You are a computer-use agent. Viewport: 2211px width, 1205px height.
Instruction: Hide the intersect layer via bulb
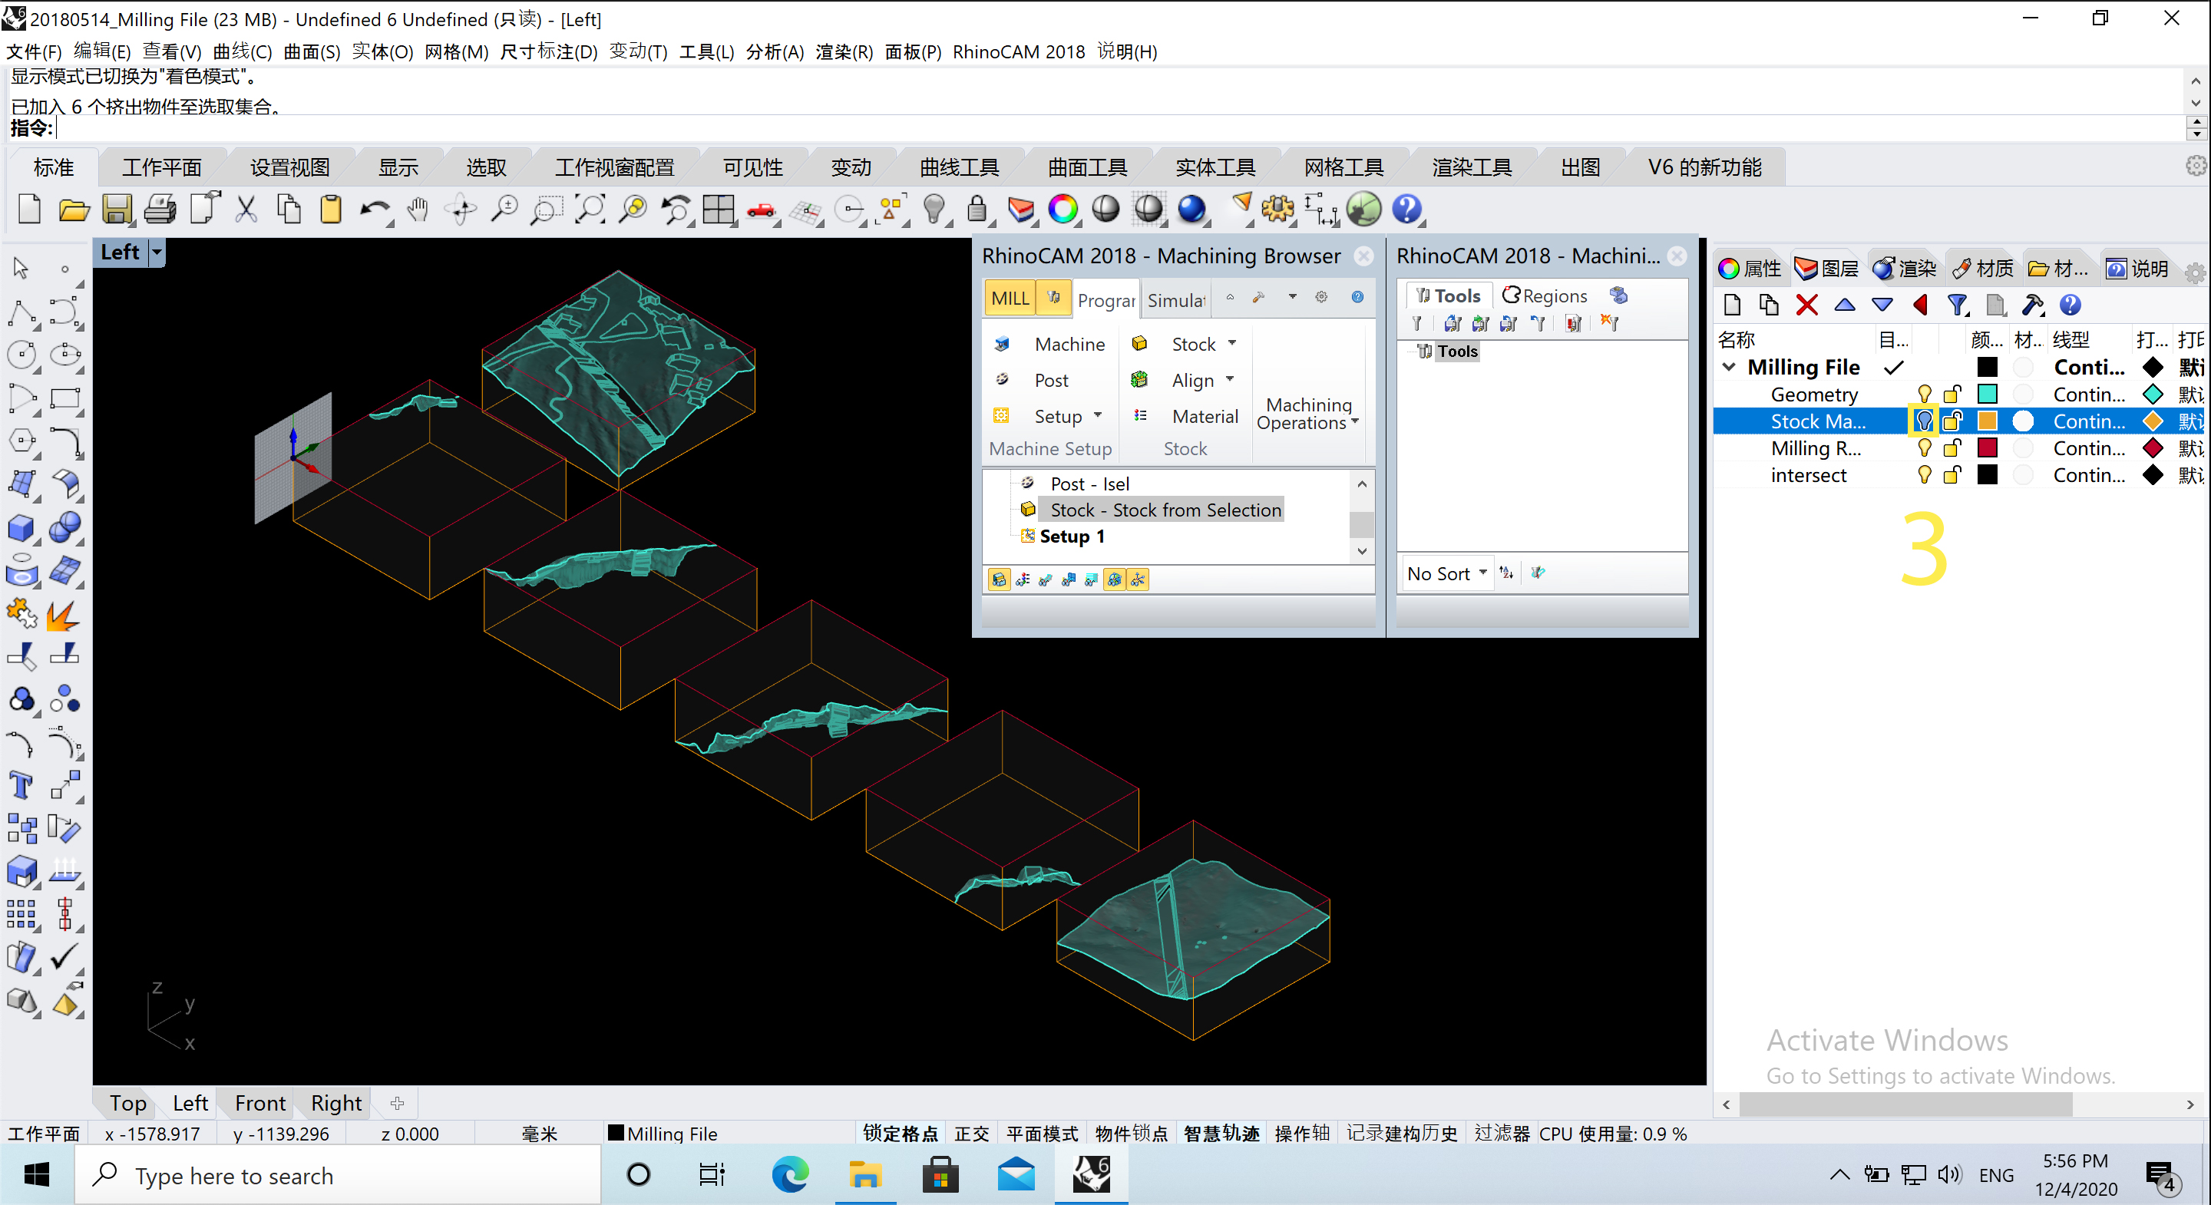click(x=1925, y=474)
